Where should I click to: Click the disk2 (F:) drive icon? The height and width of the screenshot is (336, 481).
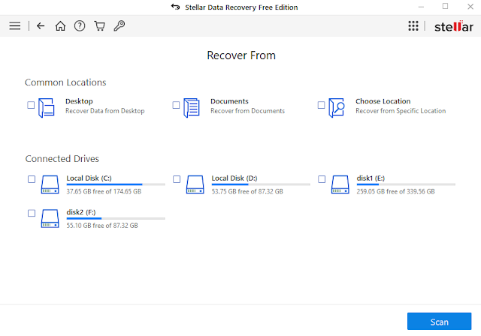[x=50, y=218]
